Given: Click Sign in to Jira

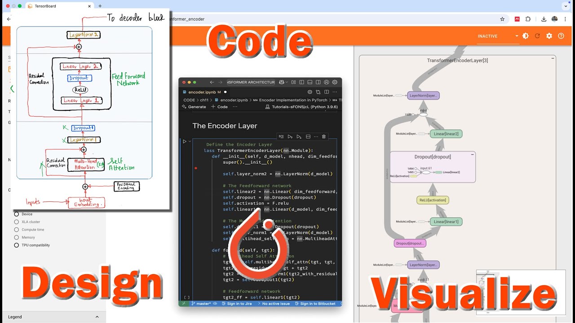Looking at the screenshot, I should (x=236, y=304).
